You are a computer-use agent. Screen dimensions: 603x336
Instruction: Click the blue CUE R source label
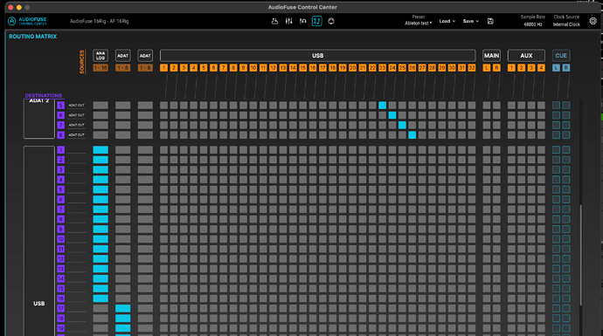click(x=566, y=68)
